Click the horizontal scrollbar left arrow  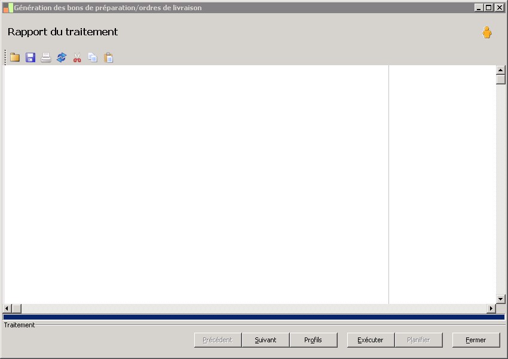(7, 308)
